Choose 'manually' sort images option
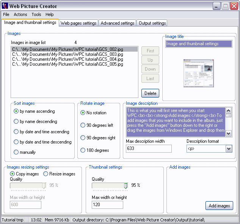Screen dimensions: 240x224 click(16, 152)
